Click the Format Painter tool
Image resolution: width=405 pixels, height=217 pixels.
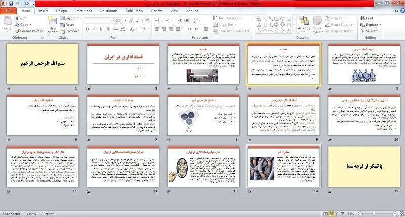[29, 31]
